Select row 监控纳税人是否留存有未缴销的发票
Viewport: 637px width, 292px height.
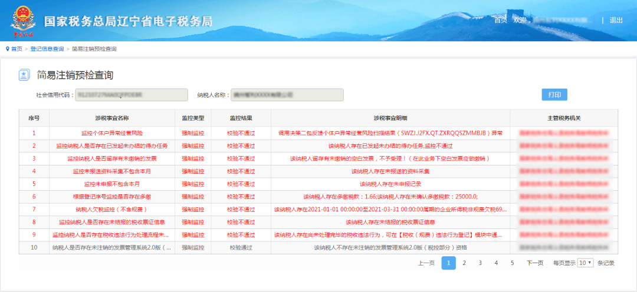point(318,158)
